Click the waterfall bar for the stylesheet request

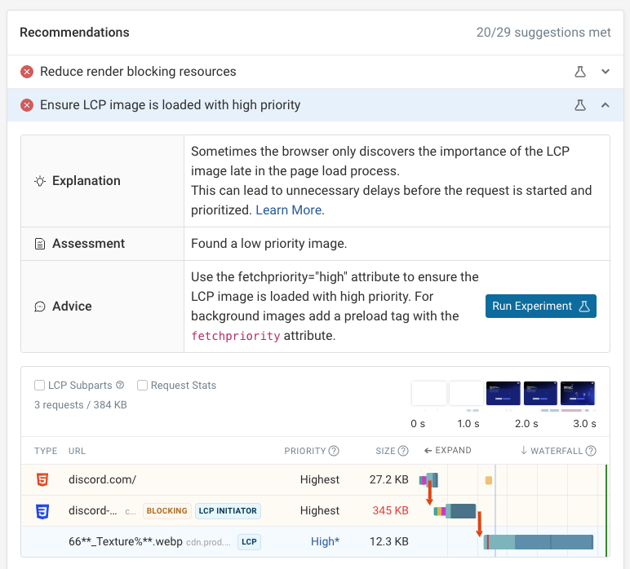[x=455, y=511]
